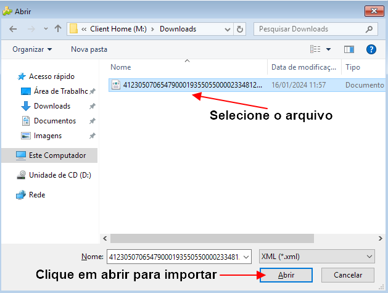This screenshot has height=293, width=388.
Task: Refresh the Downloads folder listing
Action: point(239,29)
